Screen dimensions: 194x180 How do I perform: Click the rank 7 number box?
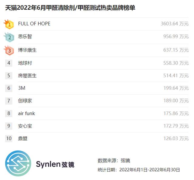coord(9,101)
